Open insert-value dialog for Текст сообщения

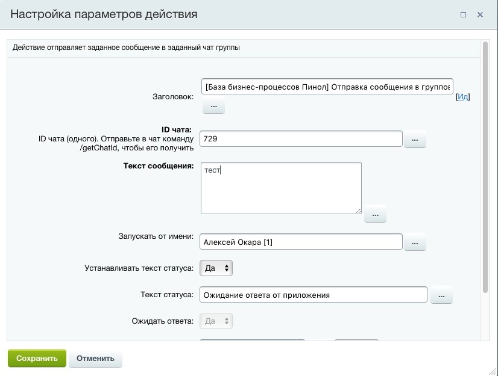tap(375, 214)
